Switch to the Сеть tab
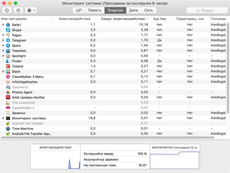The height and width of the screenshot is (173, 230). pos(149,10)
